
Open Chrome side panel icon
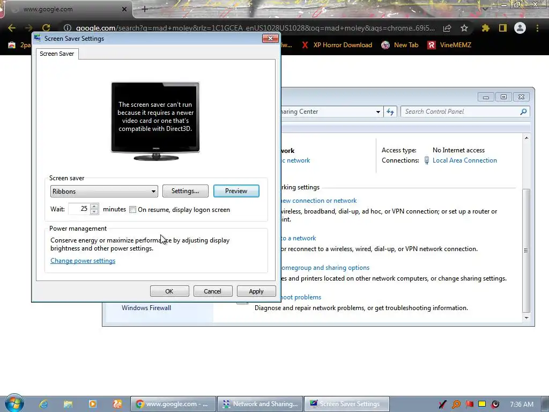pyautogui.click(x=502, y=28)
